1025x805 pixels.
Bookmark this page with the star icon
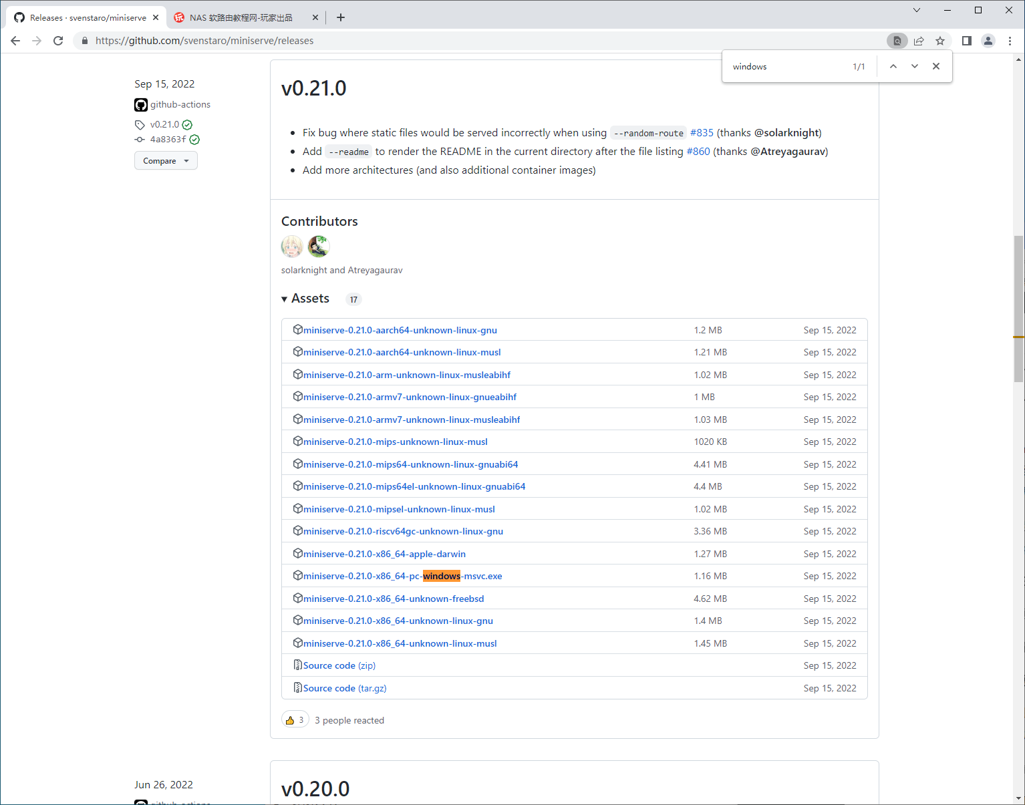940,41
